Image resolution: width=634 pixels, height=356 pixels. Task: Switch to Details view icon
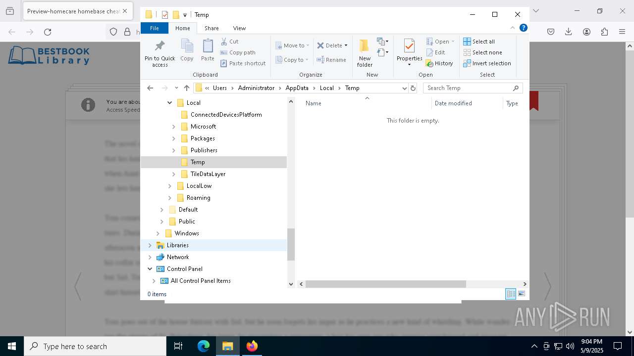click(511, 294)
